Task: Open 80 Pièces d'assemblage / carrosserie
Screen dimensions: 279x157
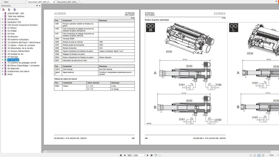Action: click(x=23, y=66)
